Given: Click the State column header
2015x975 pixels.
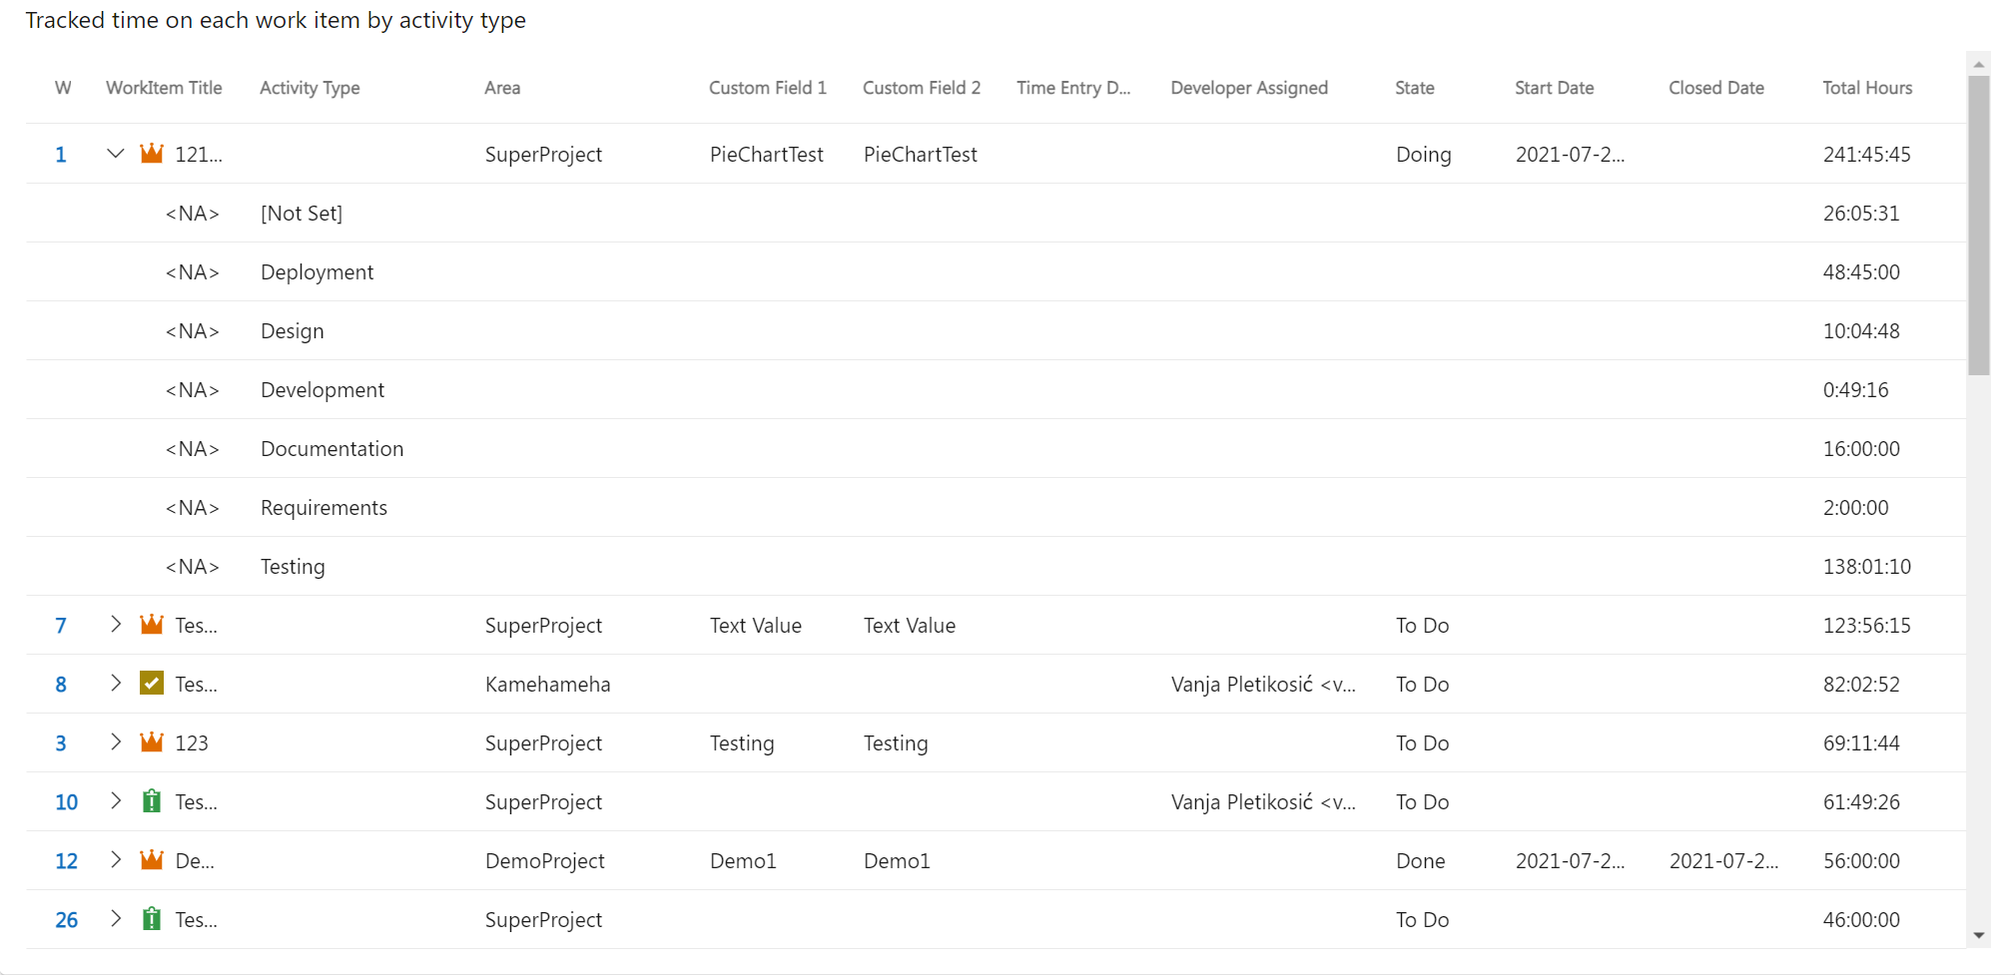Looking at the screenshot, I should (1415, 88).
